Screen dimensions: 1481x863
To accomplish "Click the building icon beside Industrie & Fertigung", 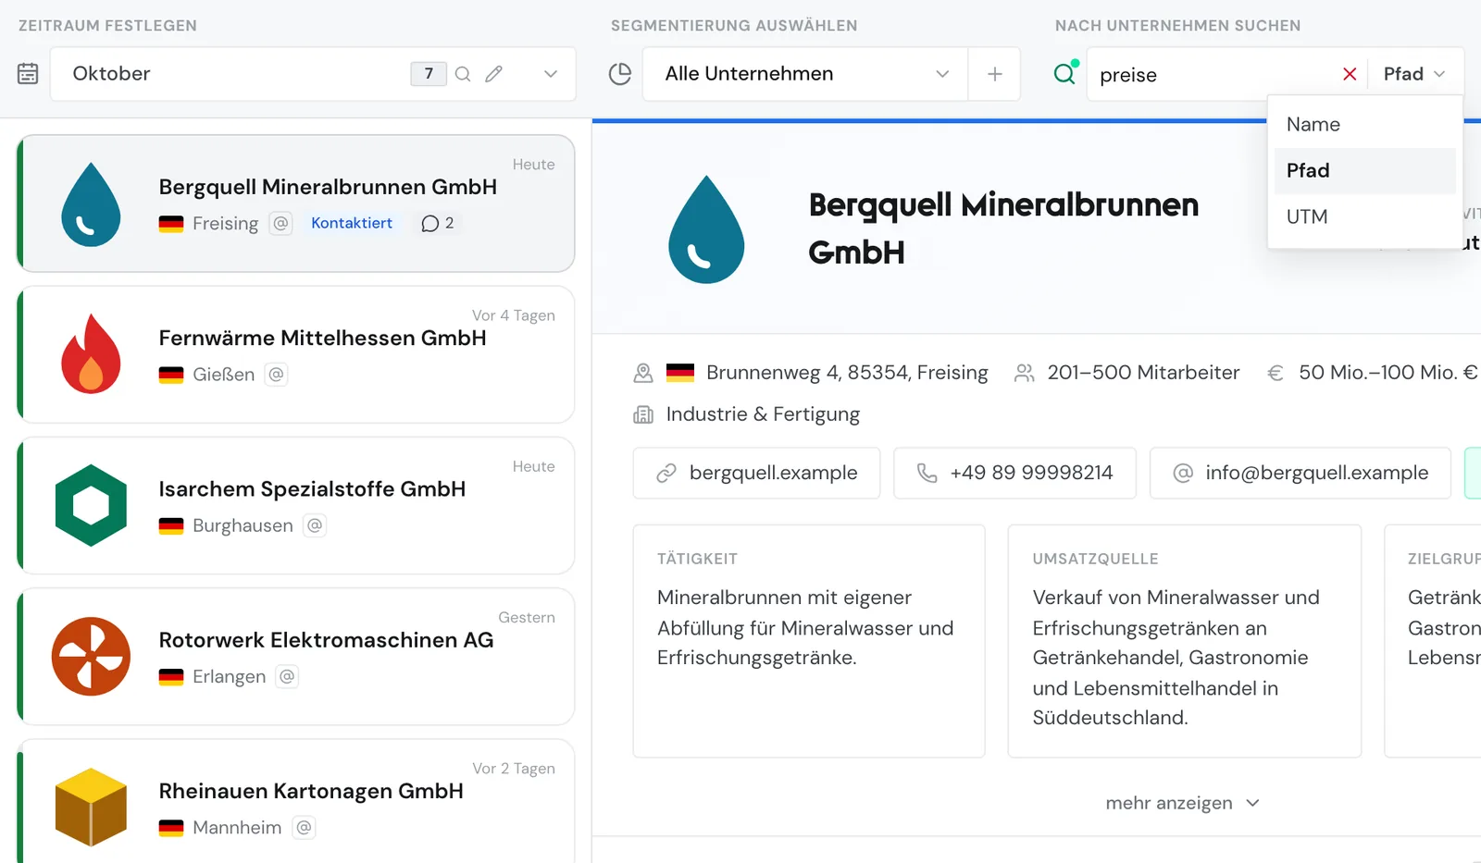I will [643, 414].
